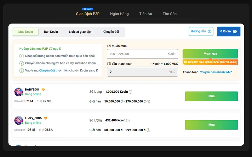The height and width of the screenshot is (157, 252).
Task: Select the Mua Kcoin sub-tab
Action: [26, 32]
